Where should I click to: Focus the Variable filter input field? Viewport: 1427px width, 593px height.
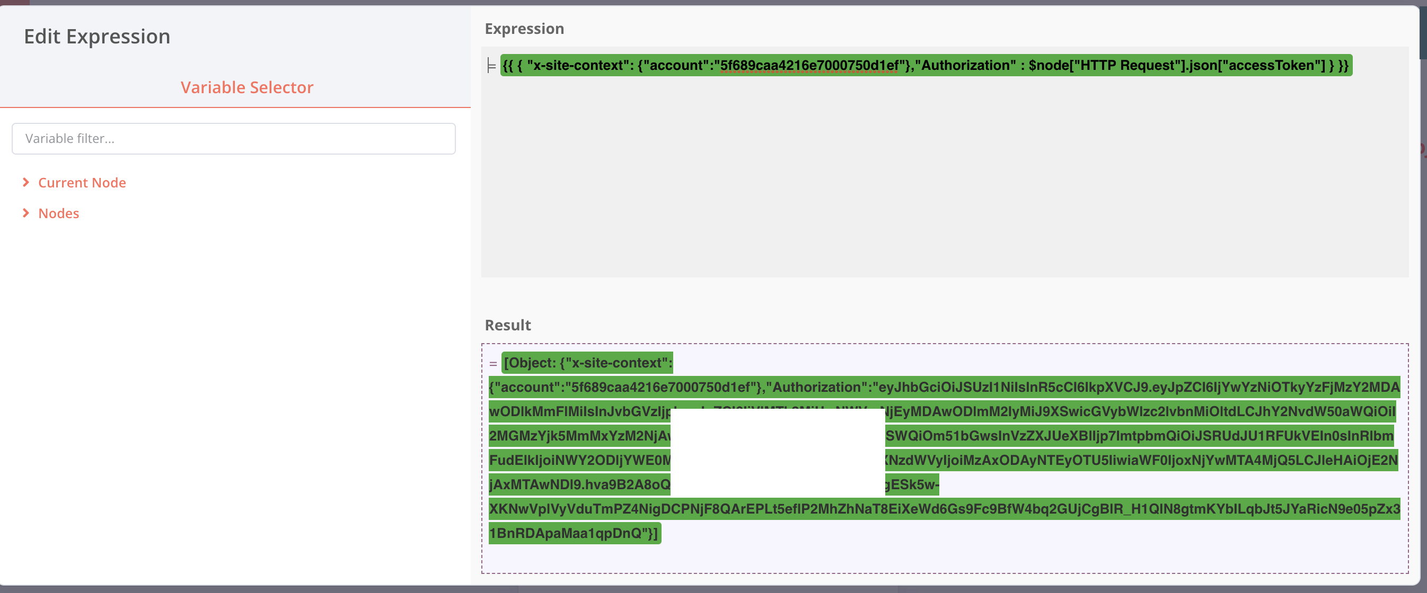click(233, 139)
